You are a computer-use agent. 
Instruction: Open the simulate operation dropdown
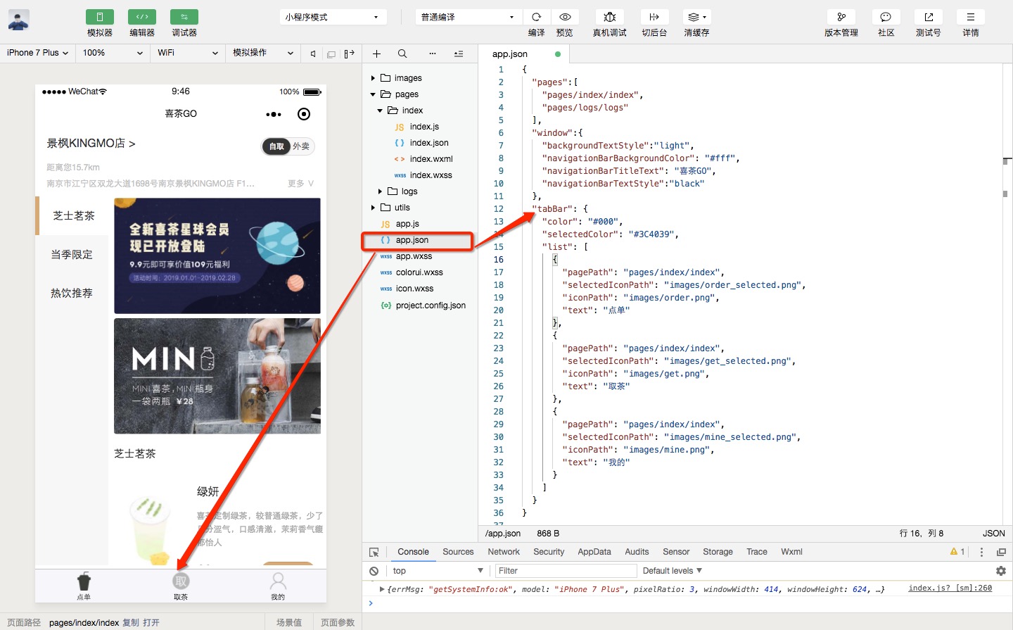[263, 53]
